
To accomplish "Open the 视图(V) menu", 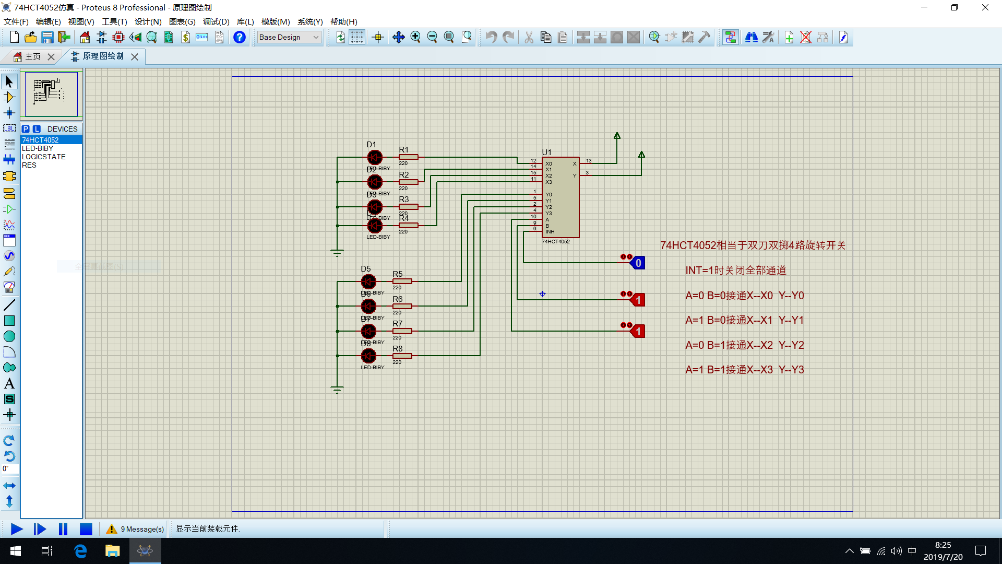I will 81,21.
